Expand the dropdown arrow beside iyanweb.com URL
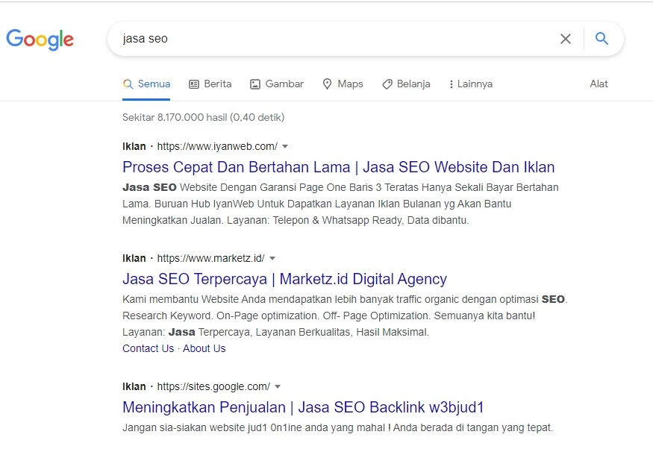This screenshot has width=653, height=452. pos(285,146)
